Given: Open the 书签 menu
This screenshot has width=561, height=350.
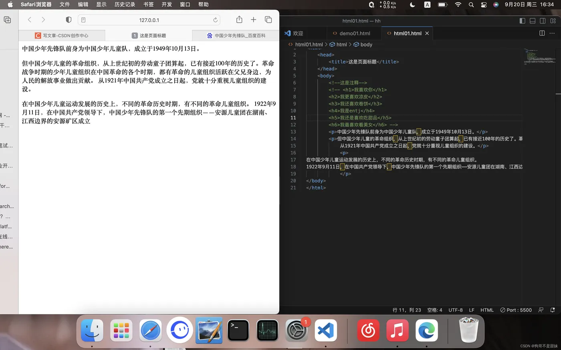Looking at the screenshot, I should (148, 4).
